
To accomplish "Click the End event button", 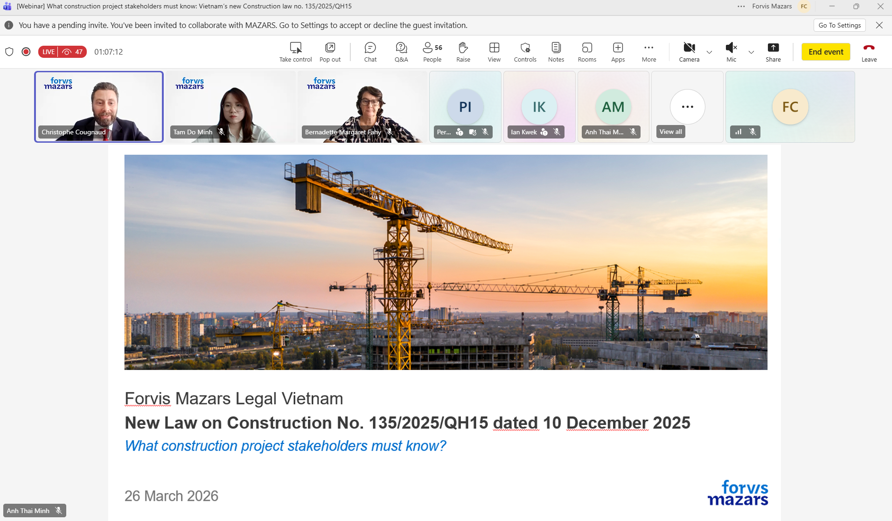I will click(x=825, y=51).
